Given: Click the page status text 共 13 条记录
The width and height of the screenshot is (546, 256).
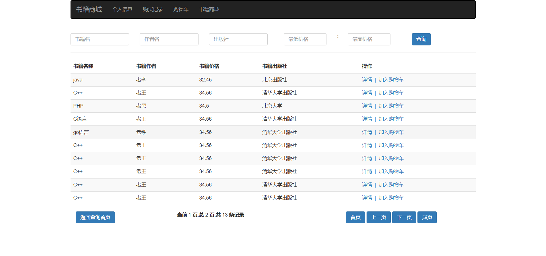Looking at the screenshot, I should point(230,215).
